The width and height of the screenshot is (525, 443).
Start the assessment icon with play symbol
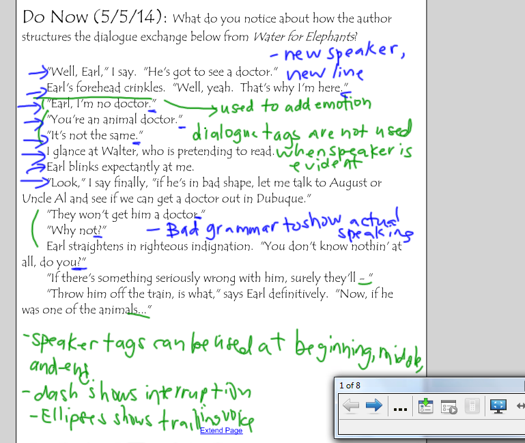click(x=449, y=407)
